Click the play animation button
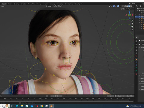Viewport: 144px width, 108px height. 58,96
